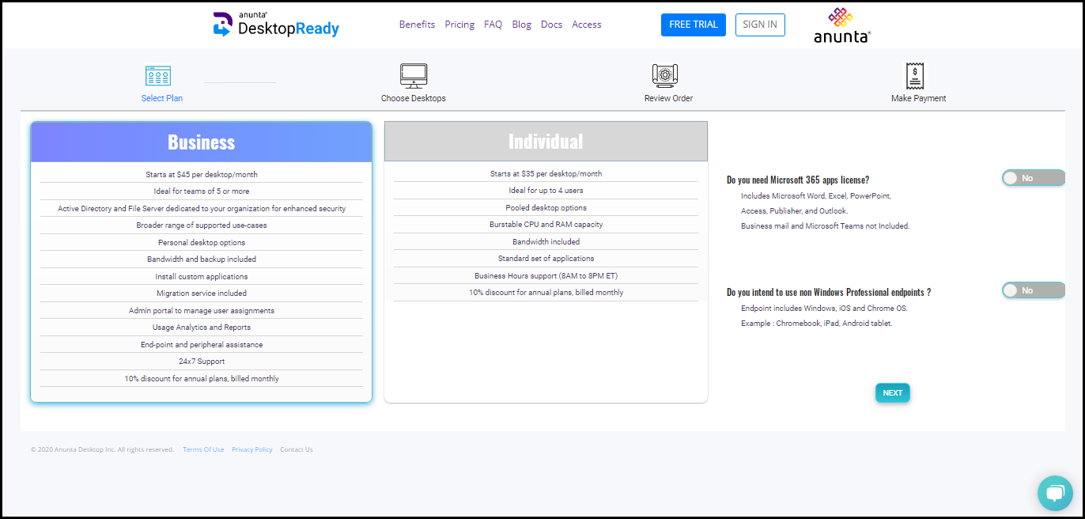
Task: Click the SIGN IN button
Action: (760, 25)
